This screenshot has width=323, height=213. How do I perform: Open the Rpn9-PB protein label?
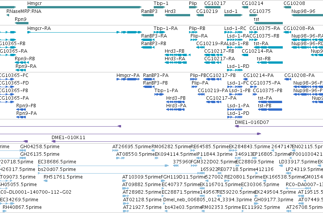click(26, 106)
